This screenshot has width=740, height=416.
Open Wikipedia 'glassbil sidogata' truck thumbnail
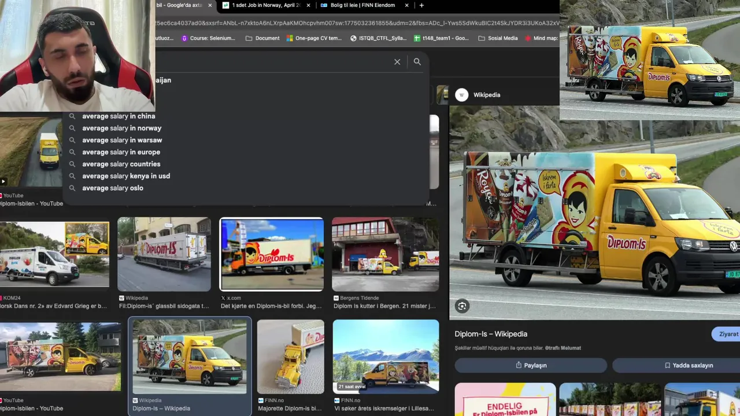pyautogui.click(x=164, y=254)
